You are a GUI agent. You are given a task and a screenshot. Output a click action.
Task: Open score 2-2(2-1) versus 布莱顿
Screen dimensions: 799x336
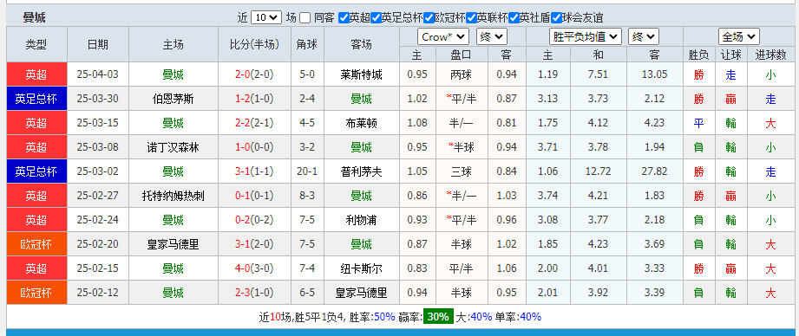coord(254,123)
